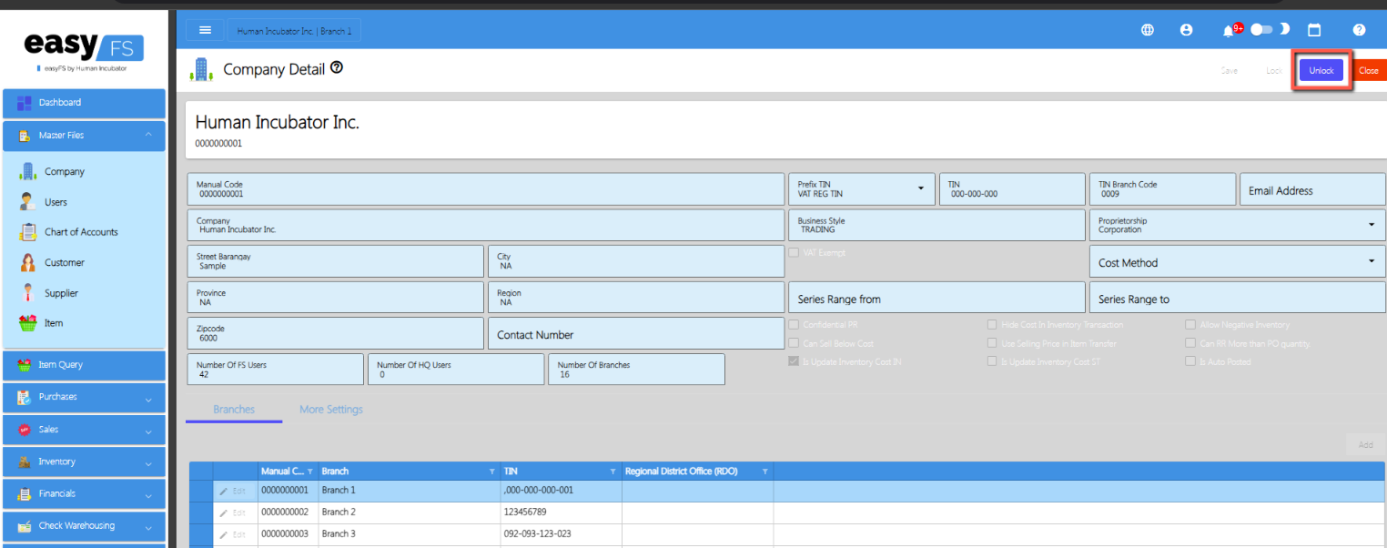Screen dimensions: 1387x548
Task: Open the user account profile icon
Action: click(x=1186, y=30)
